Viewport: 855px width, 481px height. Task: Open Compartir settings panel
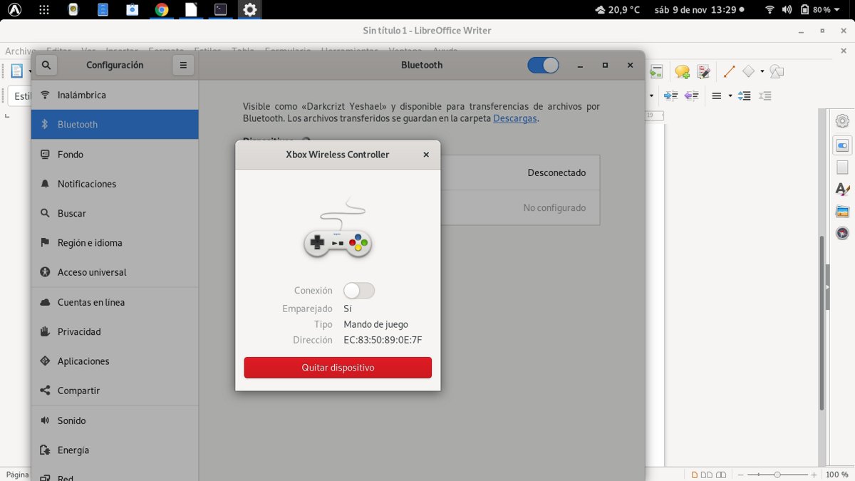tap(115, 391)
